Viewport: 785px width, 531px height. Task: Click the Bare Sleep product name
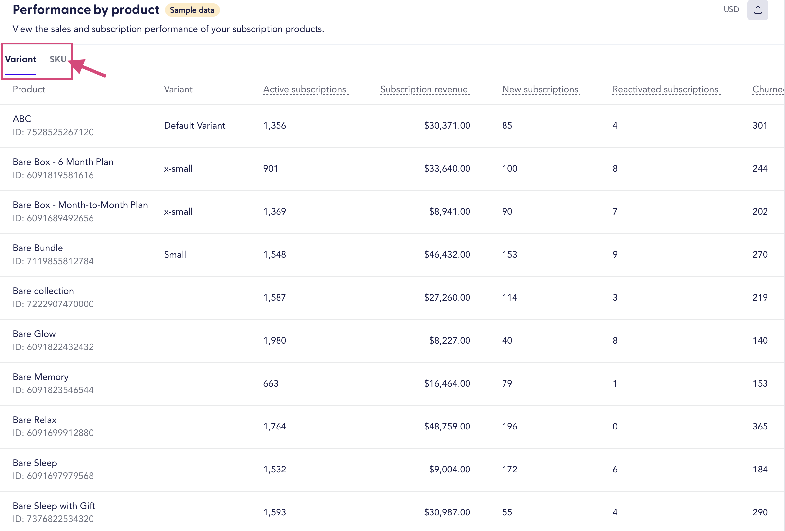[35, 463]
